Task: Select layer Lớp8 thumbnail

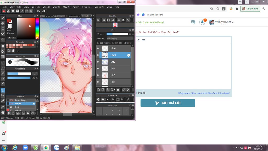Action: click(x=105, y=62)
